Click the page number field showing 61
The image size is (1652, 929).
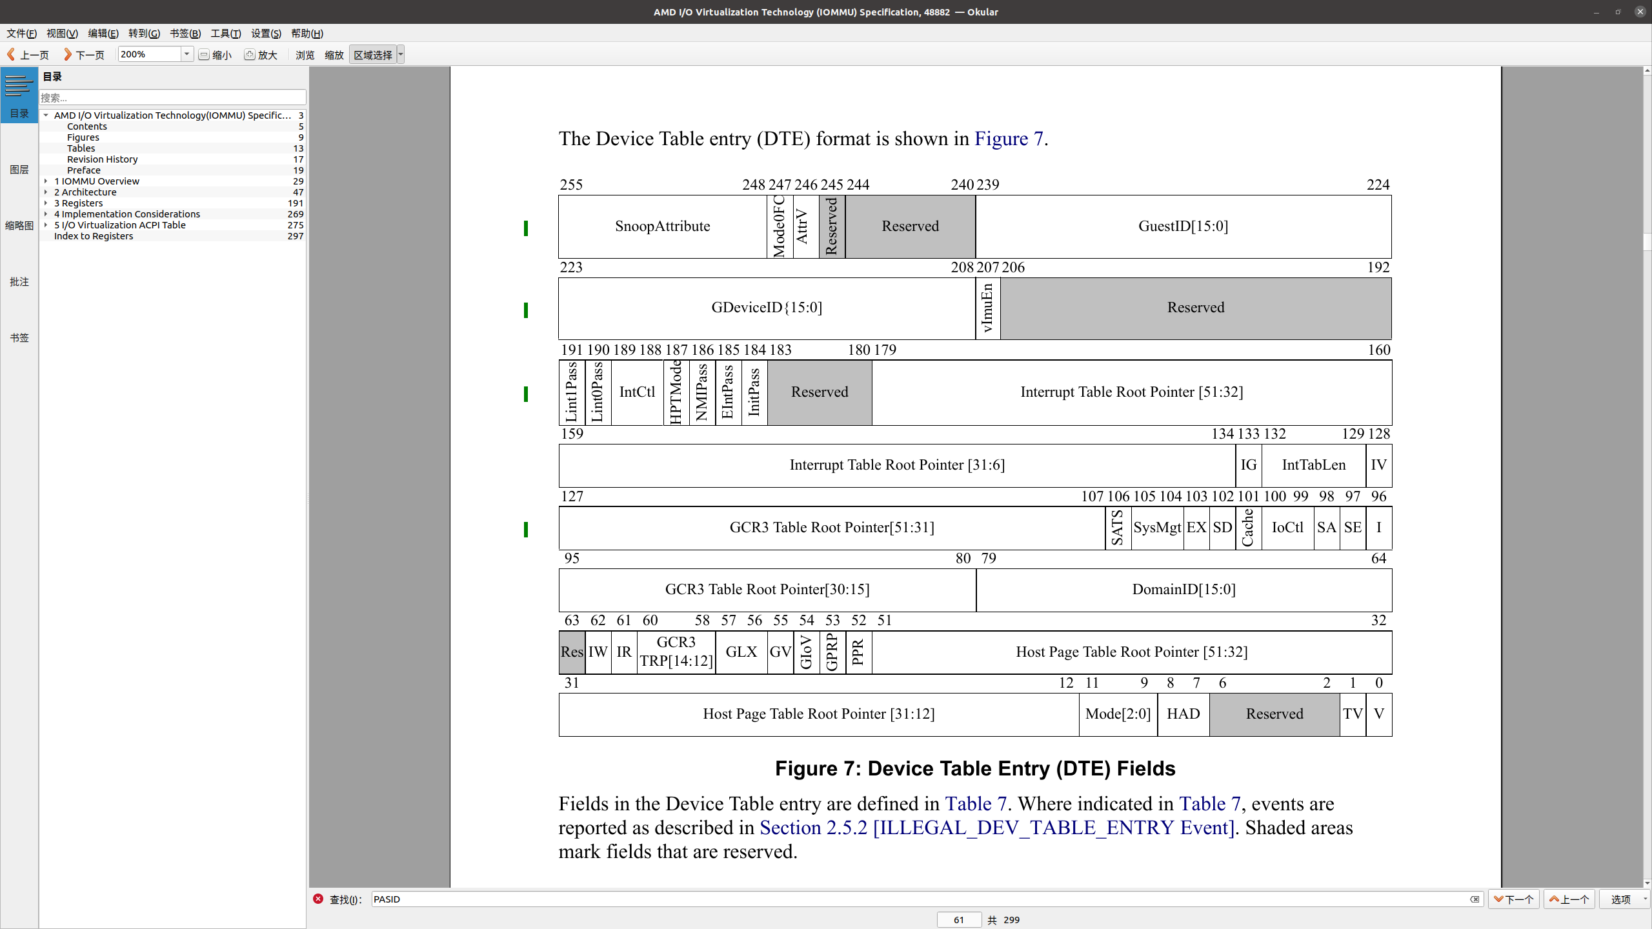coord(959,919)
